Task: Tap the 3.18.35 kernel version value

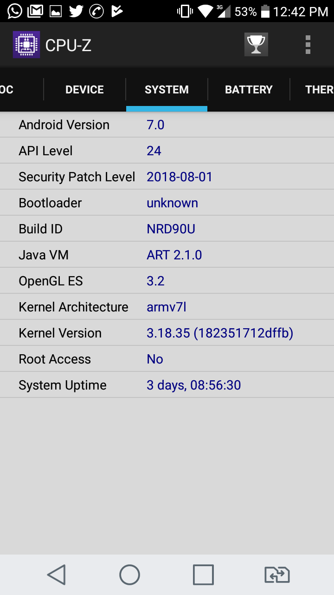Action: click(220, 333)
